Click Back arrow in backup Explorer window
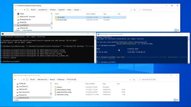 (x=16, y=10)
